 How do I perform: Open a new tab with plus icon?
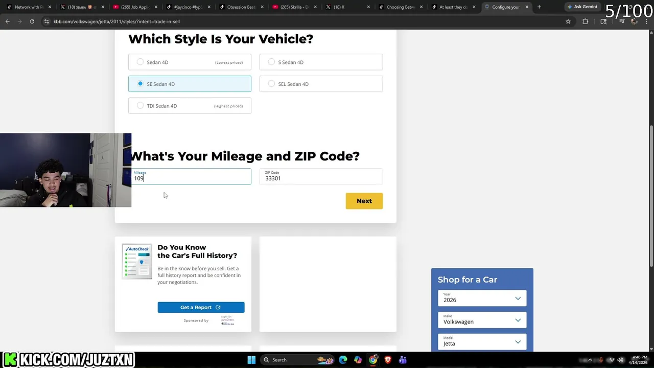[x=539, y=7]
